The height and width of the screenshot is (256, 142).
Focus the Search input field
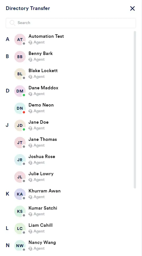click(71, 23)
